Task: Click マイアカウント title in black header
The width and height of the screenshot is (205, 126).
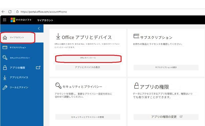Action: pos(45,20)
